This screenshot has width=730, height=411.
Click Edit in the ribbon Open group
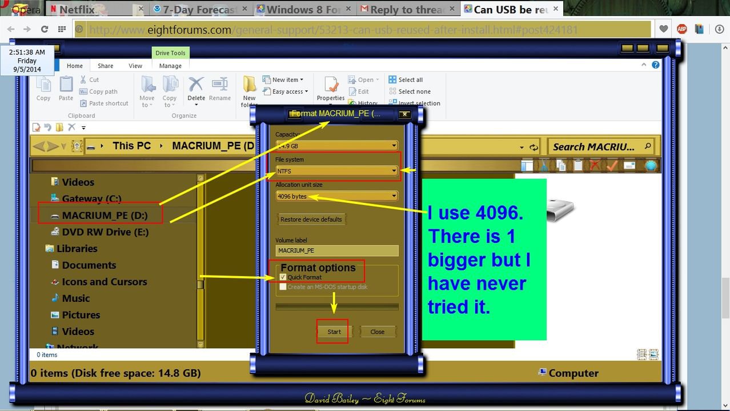coord(359,91)
